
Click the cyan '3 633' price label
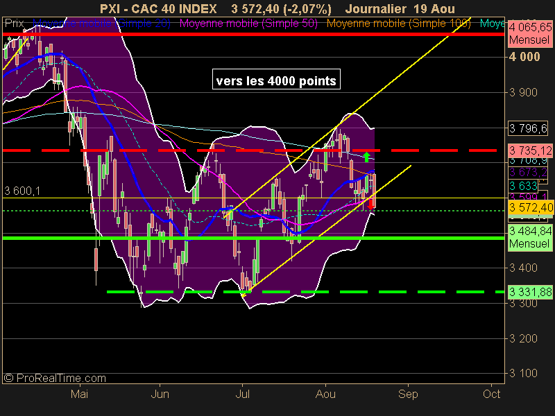click(523, 185)
